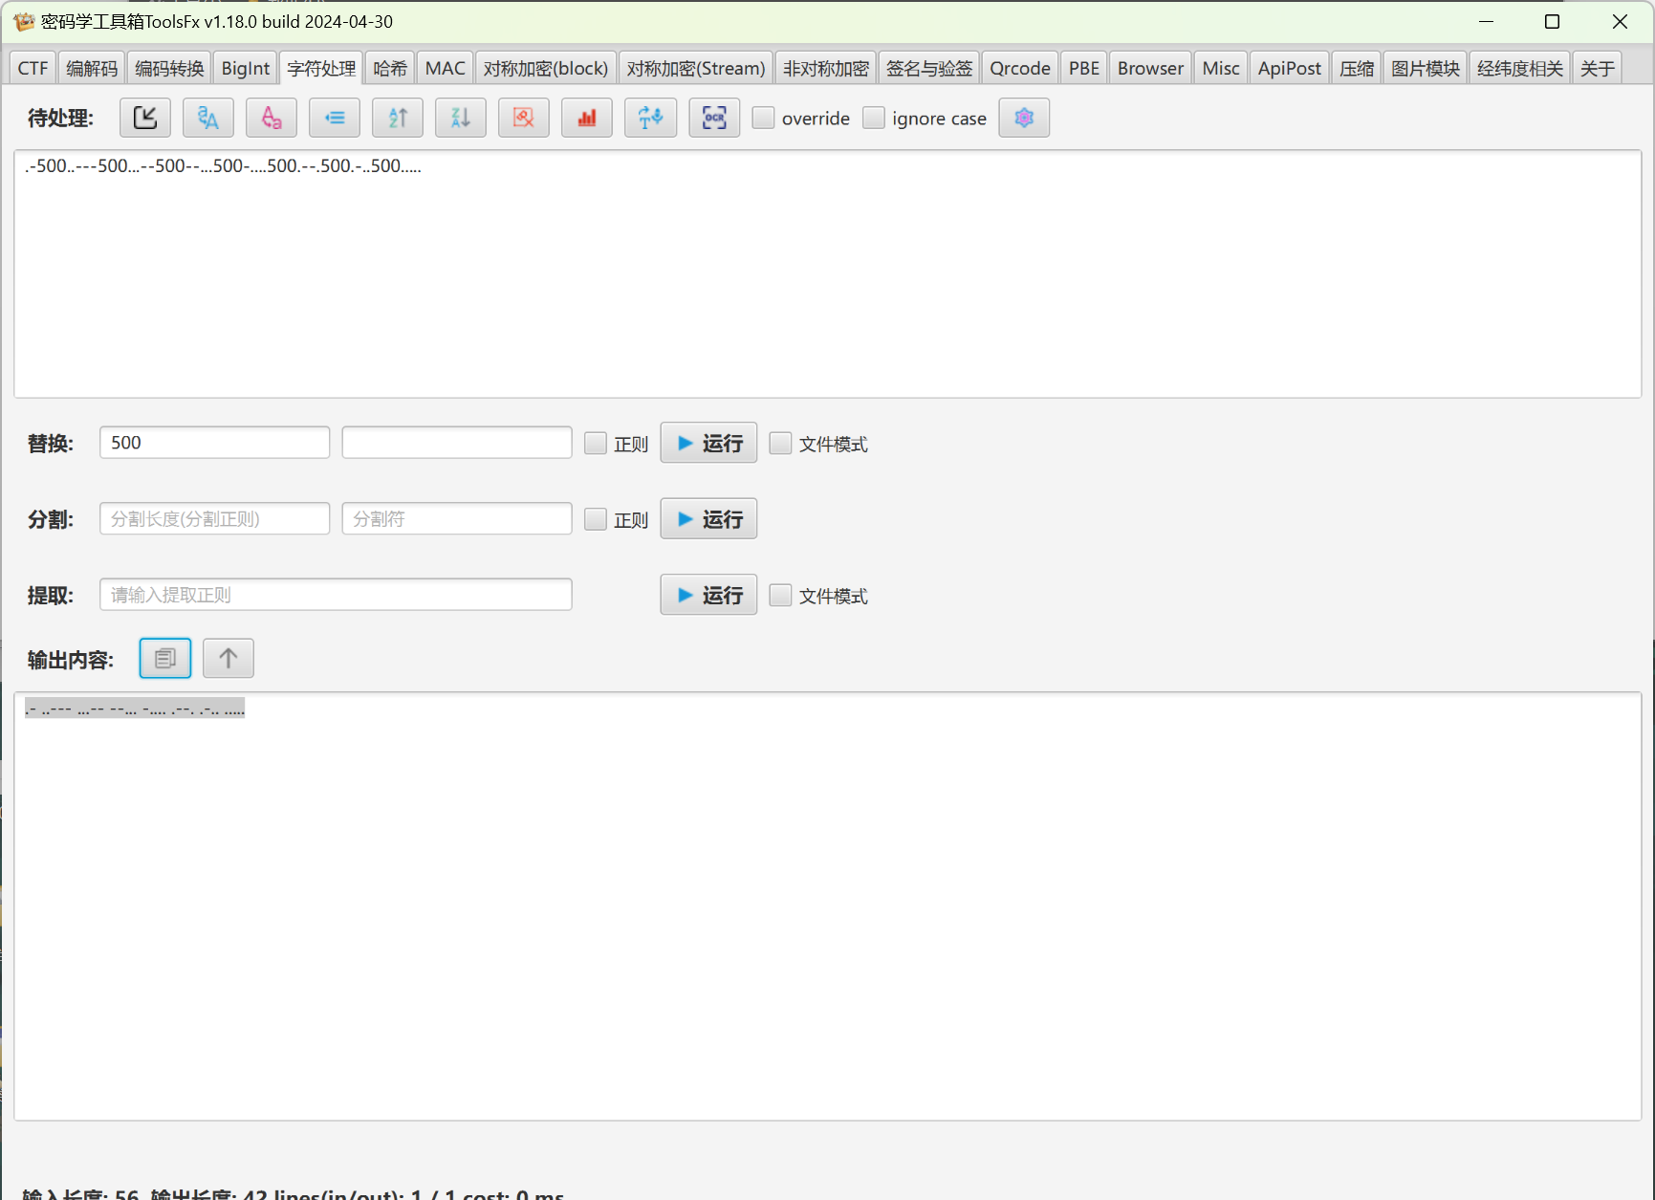This screenshot has width=1655, height=1200.
Task: Copy output using the document icon
Action: pos(165,658)
